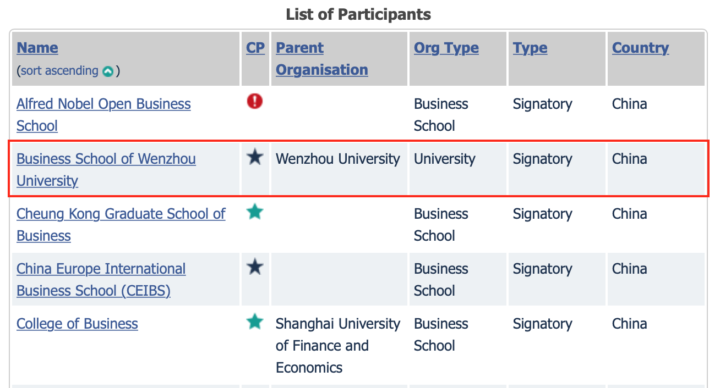Click red alert icon for Alfred Nobel school
Image resolution: width=720 pixels, height=388 pixels.
click(x=254, y=102)
